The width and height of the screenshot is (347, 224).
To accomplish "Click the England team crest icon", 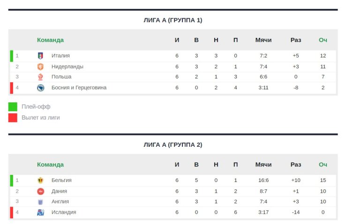I will [40, 202].
